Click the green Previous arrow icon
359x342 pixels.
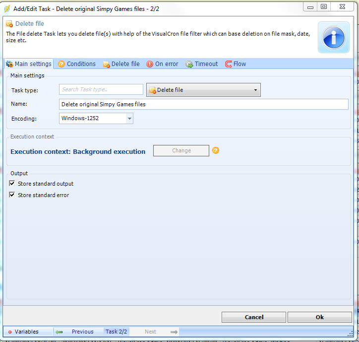coord(59,332)
